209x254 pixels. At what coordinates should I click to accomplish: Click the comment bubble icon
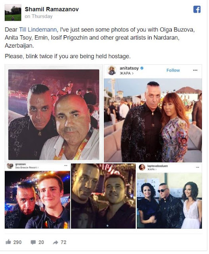coord(33,242)
